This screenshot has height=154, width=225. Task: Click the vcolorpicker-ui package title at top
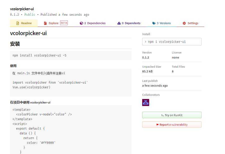22,9
